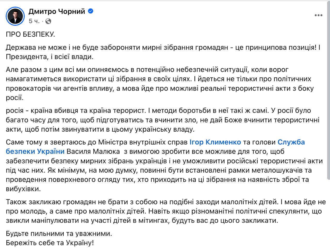The width and height of the screenshot is (330, 249).
Task: Open the three-dot post options menu
Action: coord(319,15)
